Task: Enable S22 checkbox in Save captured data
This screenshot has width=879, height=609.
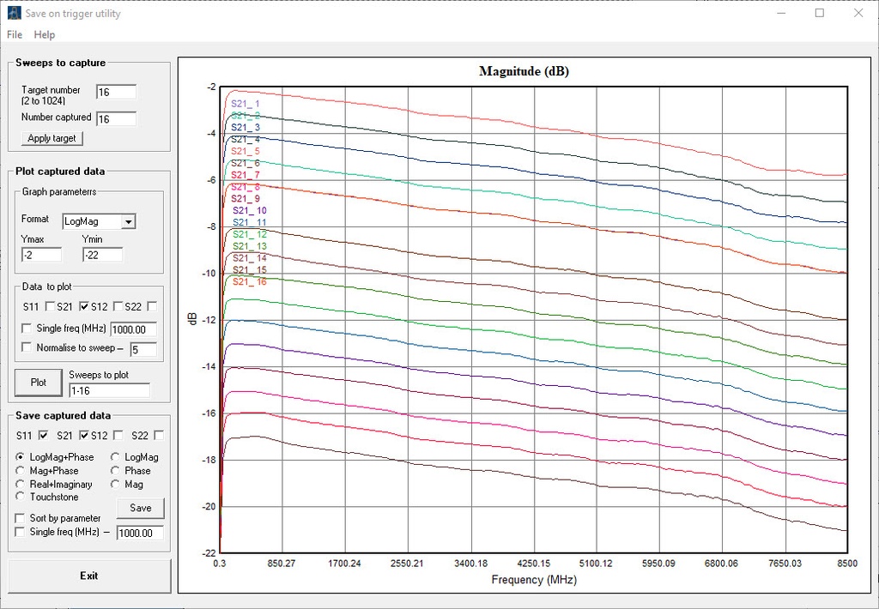Action: (159, 436)
